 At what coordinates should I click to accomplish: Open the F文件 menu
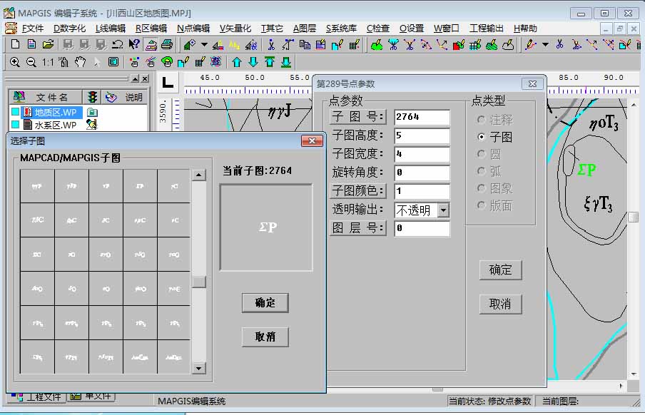point(32,29)
